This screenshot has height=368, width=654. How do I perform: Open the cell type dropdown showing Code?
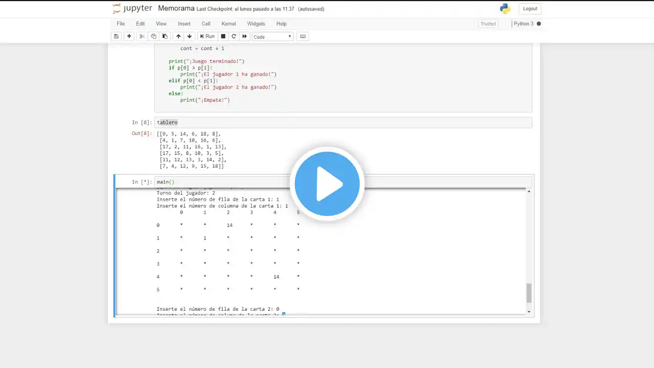pyautogui.click(x=273, y=37)
